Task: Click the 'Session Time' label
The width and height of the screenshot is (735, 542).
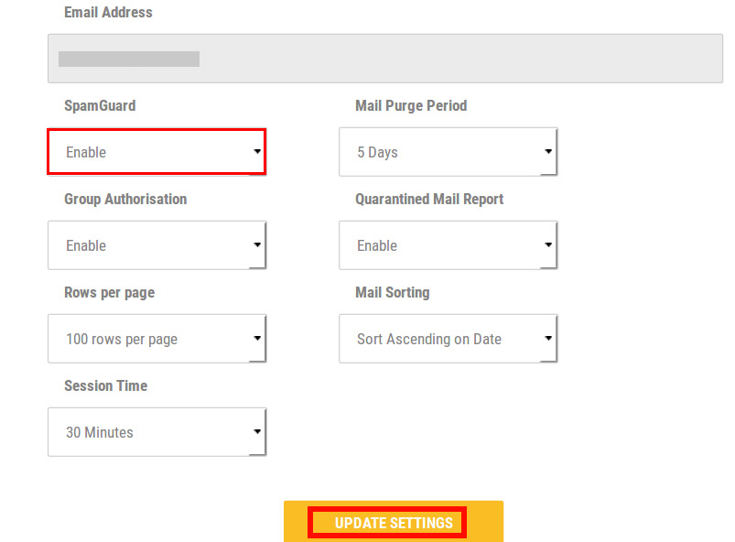Action: click(x=106, y=385)
